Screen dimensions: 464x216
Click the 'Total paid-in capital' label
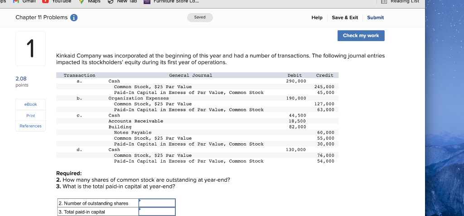(82, 211)
